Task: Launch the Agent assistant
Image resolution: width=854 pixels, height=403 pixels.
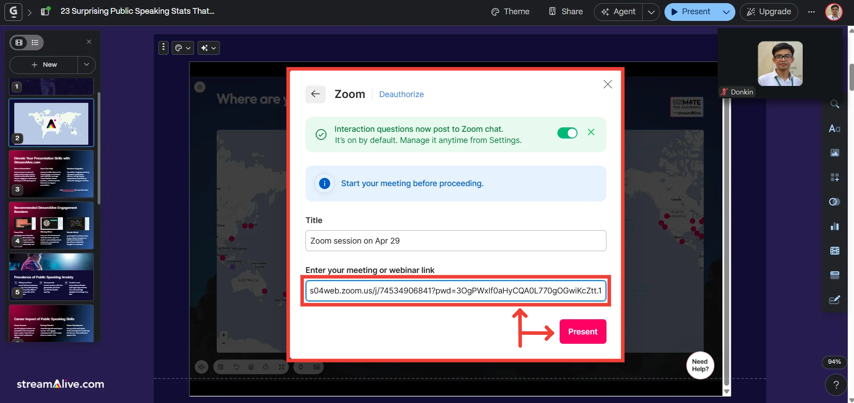Action: point(618,12)
